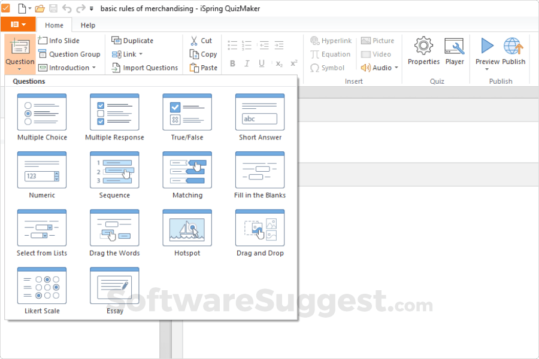The image size is (539, 359).
Task: Switch to the Help tab
Action: [x=87, y=25]
